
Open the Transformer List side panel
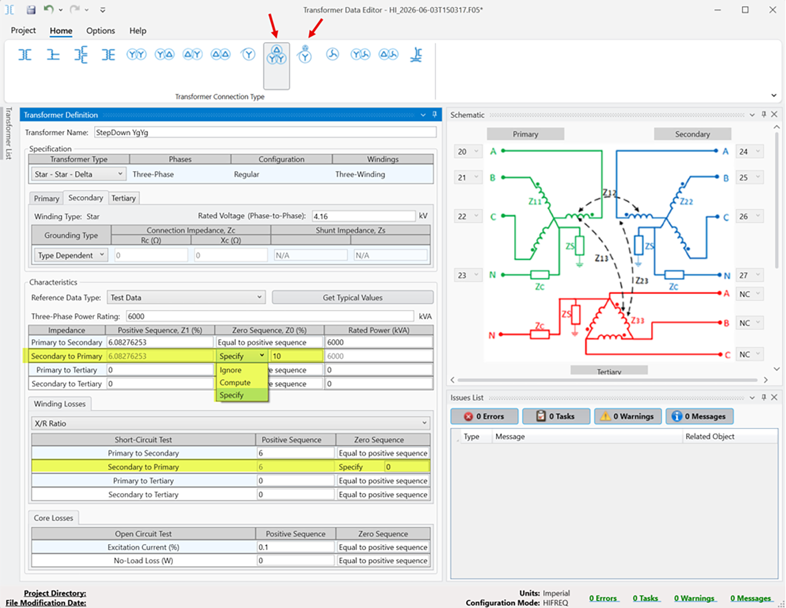[x=9, y=133]
